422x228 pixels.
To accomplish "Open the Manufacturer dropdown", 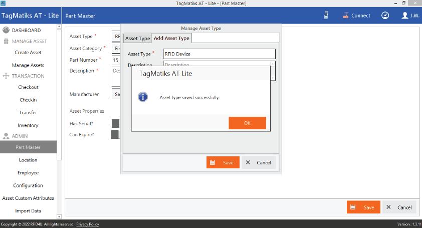I will [116, 94].
